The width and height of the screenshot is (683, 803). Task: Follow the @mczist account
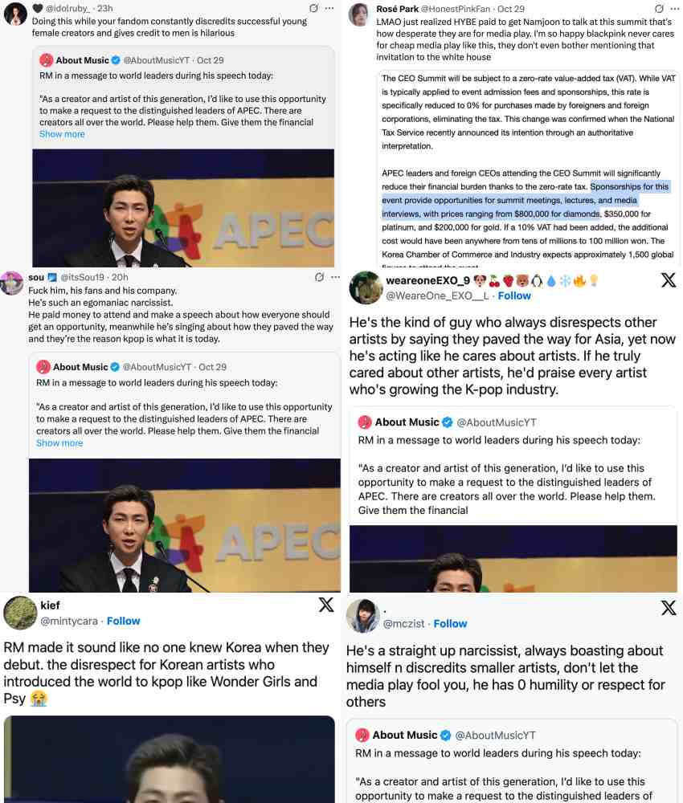[451, 624]
